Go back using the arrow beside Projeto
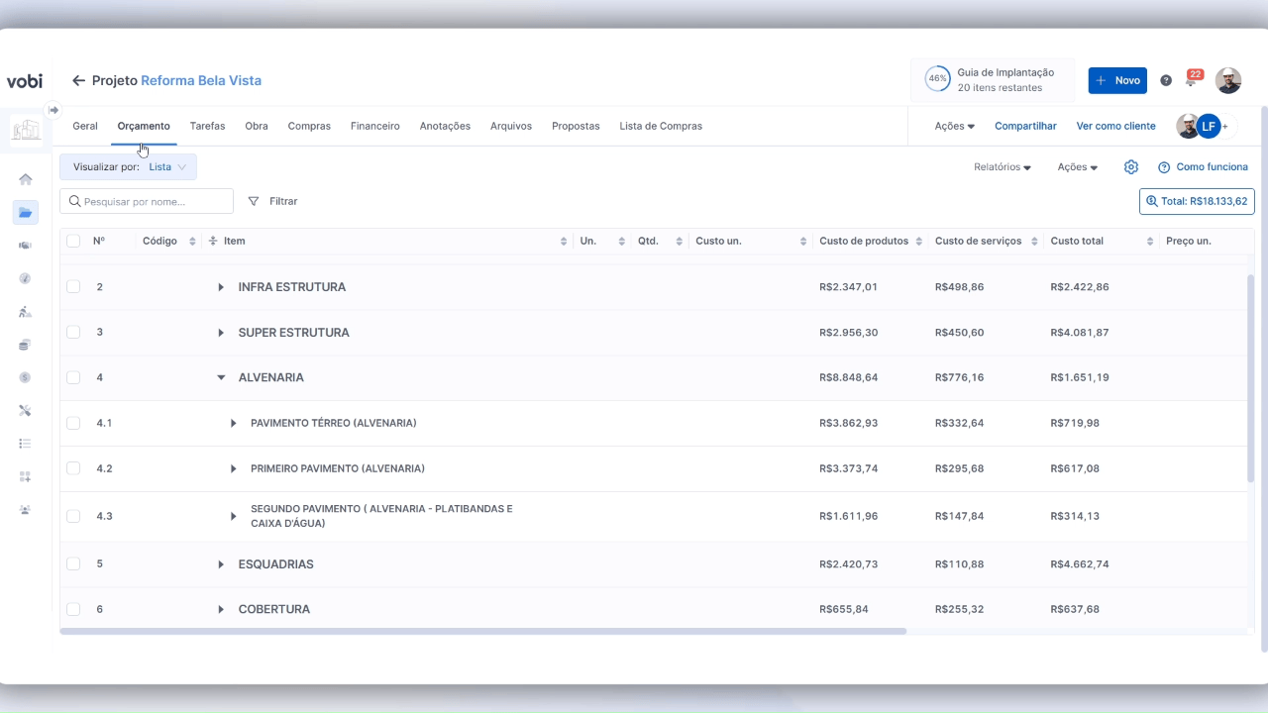This screenshot has height=713, width=1268. click(x=79, y=81)
